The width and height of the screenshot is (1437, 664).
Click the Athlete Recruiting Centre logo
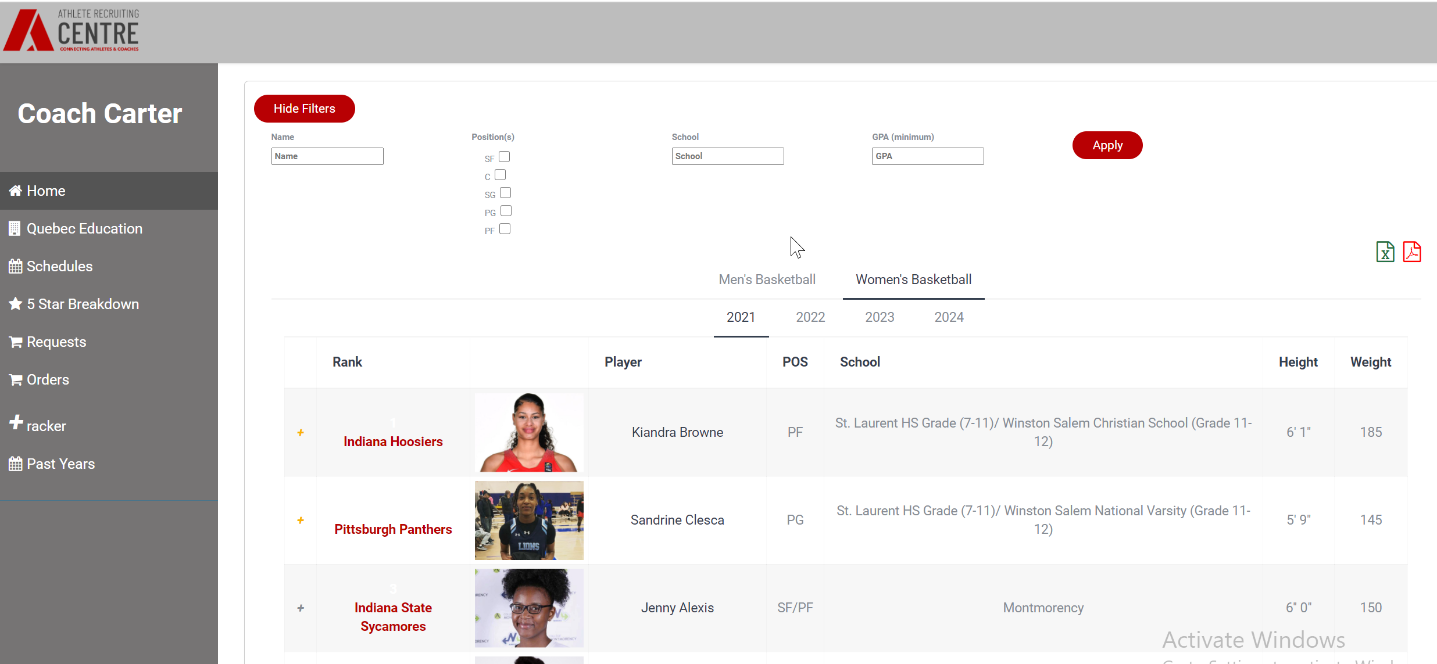tap(72, 31)
